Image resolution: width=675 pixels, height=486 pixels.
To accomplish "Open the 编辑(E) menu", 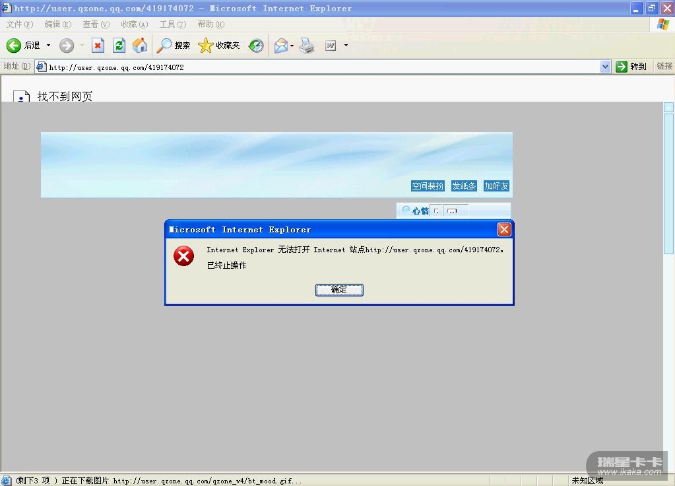I will tap(58, 24).
